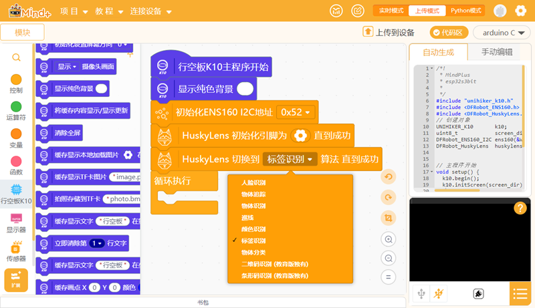Open the search icon in block categories
Viewport: 535px width, 308px height.
click(x=16, y=57)
